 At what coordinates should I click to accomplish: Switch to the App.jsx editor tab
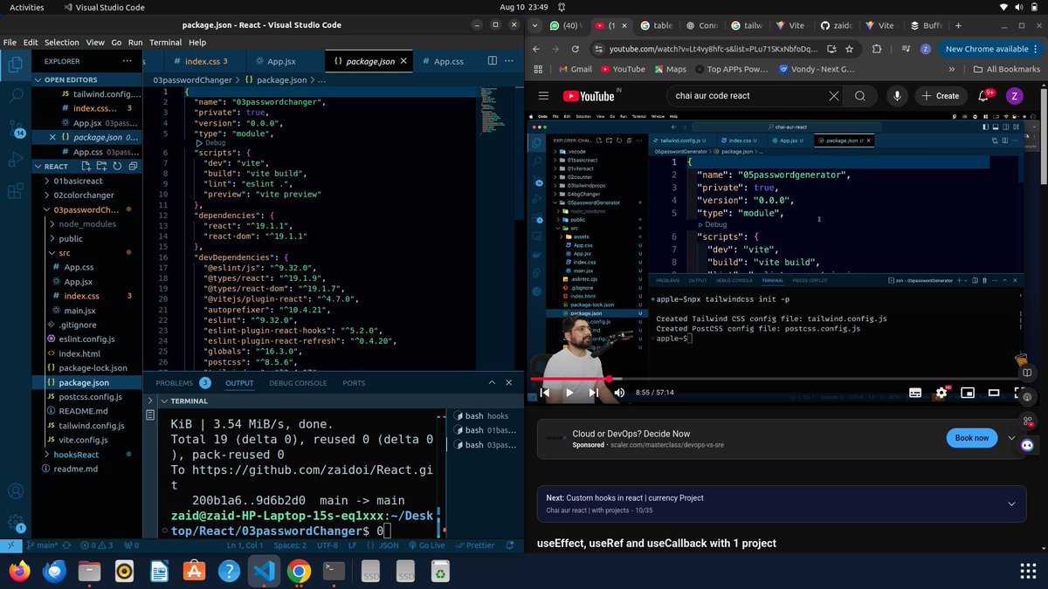[x=281, y=61]
